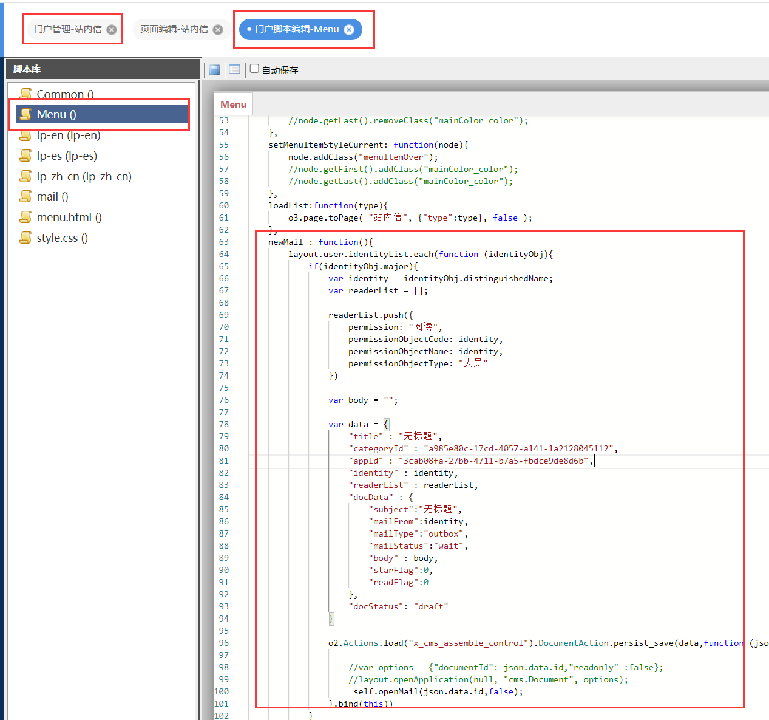Enable the 自动保存 checkbox
This screenshot has width=769, height=720.
tap(255, 69)
